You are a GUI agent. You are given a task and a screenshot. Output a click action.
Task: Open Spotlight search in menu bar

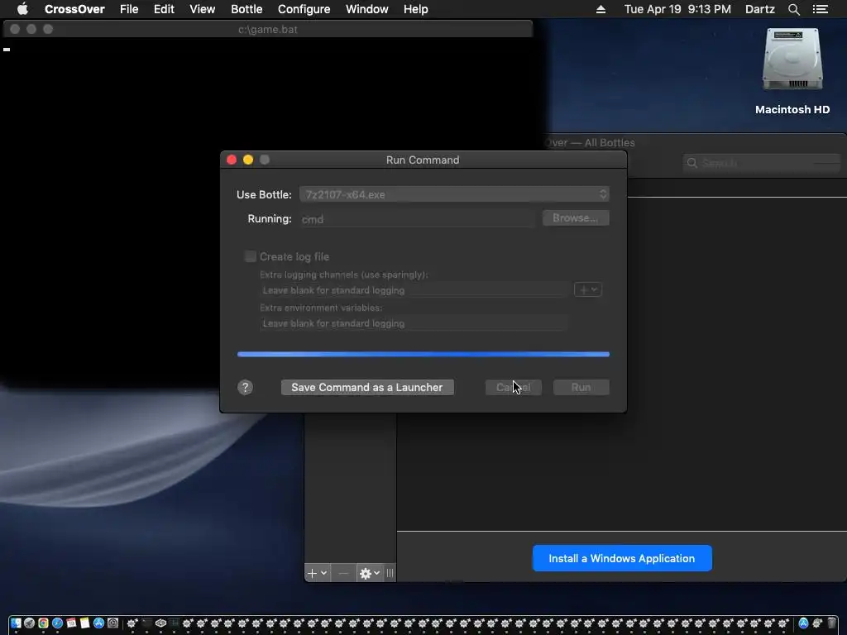point(793,9)
